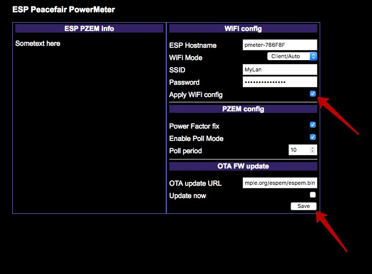
Task: Click the ESP Peacefair PowerMeter title
Action: [64, 9]
